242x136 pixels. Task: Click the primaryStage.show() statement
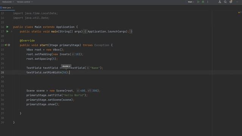click(43, 104)
